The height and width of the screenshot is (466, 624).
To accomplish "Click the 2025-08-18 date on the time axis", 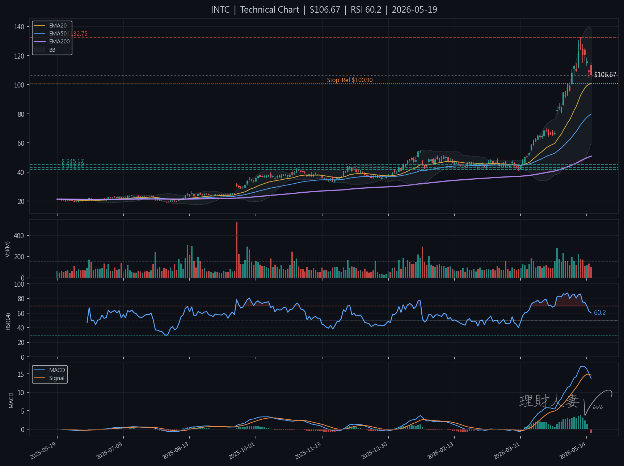I will pos(176,450).
